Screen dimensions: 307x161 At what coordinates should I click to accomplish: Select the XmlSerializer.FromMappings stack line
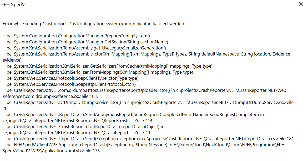pyautogui.click(x=100, y=72)
